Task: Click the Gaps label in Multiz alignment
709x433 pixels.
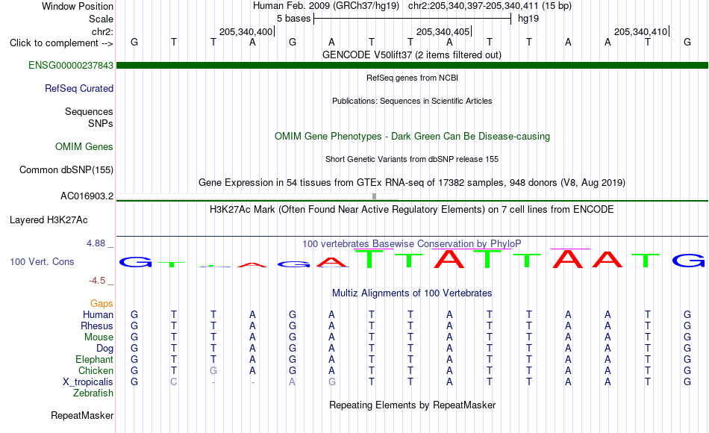Action: click(x=101, y=303)
